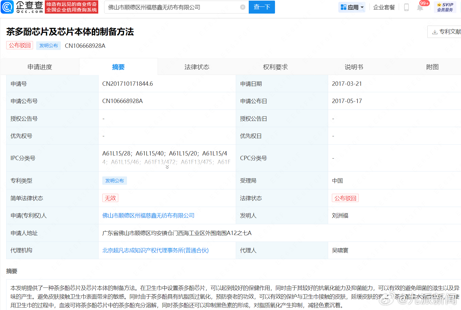
Task: Open the mobile phone app icon
Action: [406, 7]
